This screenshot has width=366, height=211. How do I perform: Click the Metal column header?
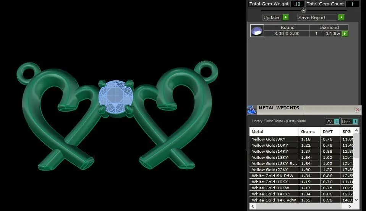point(274,131)
